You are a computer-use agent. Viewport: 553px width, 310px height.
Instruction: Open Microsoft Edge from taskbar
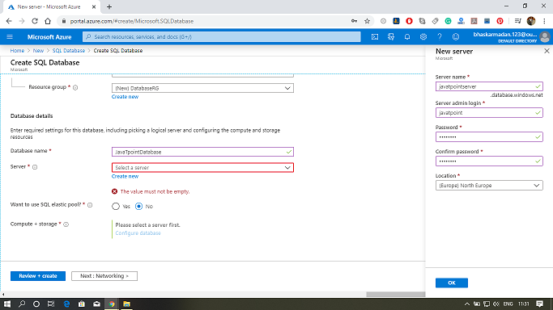coord(66,304)
